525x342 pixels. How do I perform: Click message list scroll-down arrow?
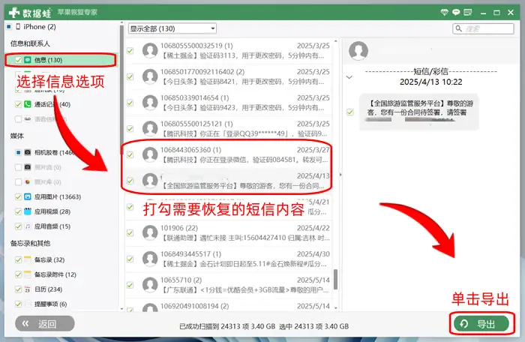coord(335,307)
